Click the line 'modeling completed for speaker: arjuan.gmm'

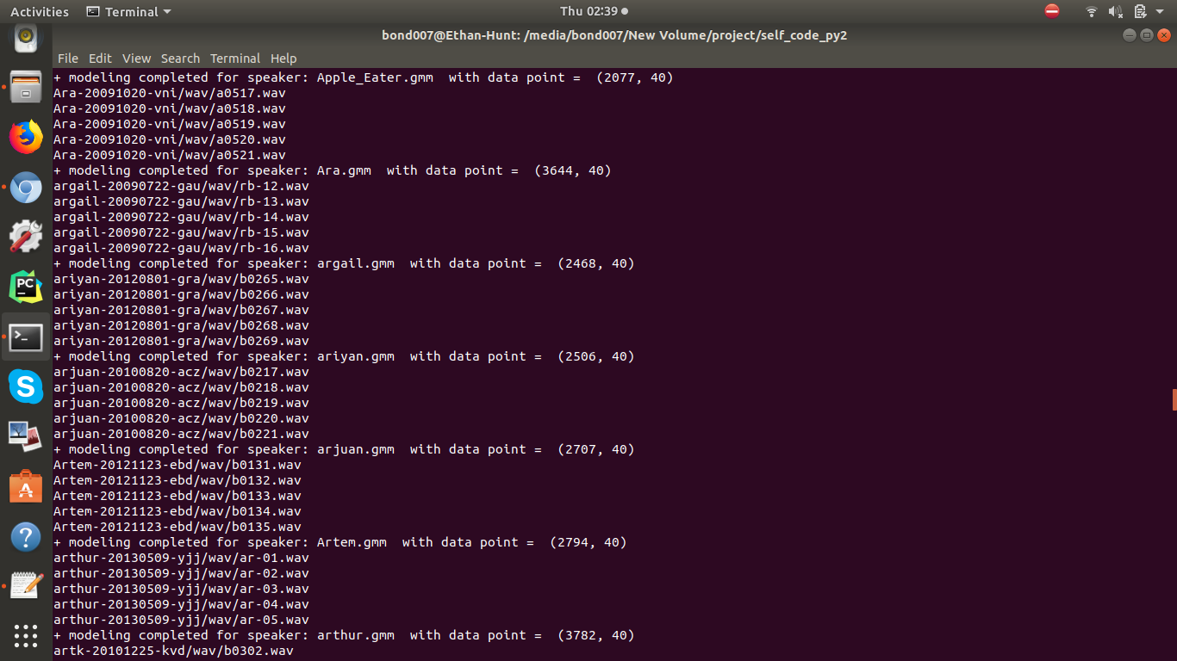tap(344, 449)
